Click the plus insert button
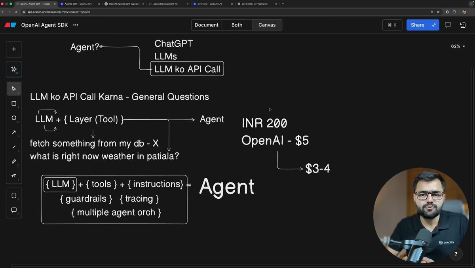The image size is (475, 268). pos(14,49)
